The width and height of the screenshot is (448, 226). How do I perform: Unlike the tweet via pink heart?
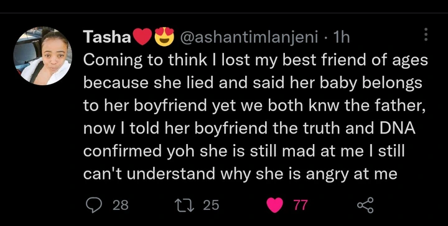[274, 205]
